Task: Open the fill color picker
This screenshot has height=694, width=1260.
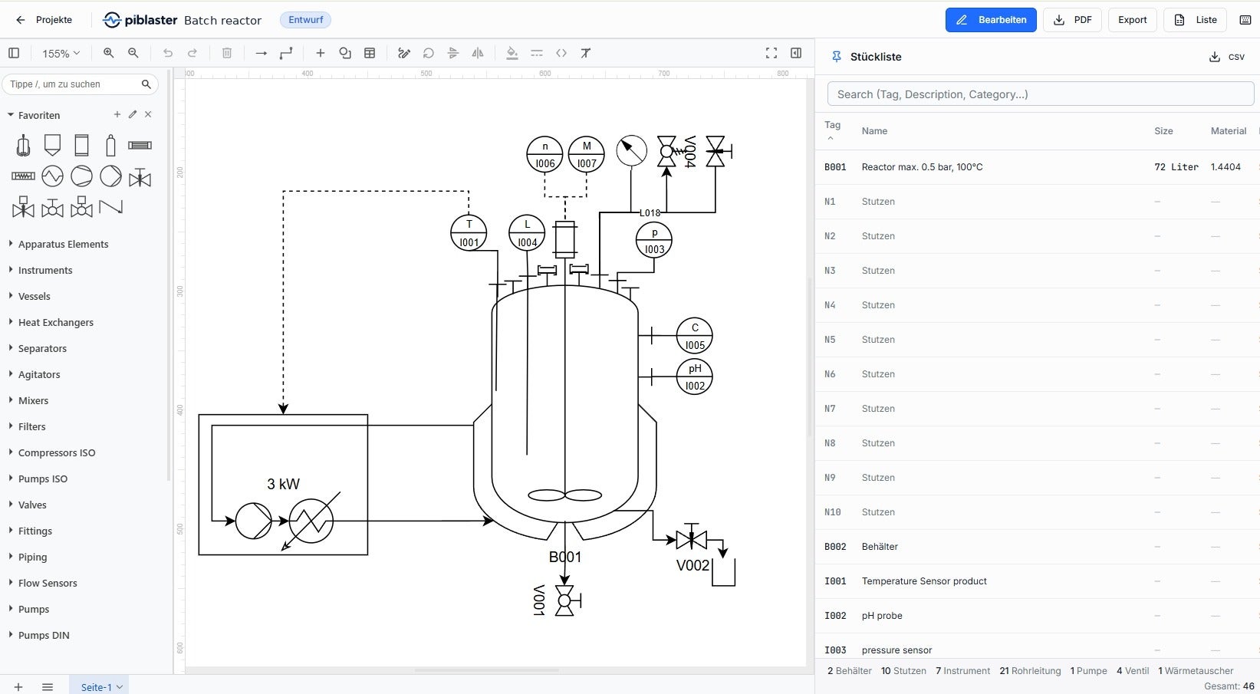Action: pos(512,53)
